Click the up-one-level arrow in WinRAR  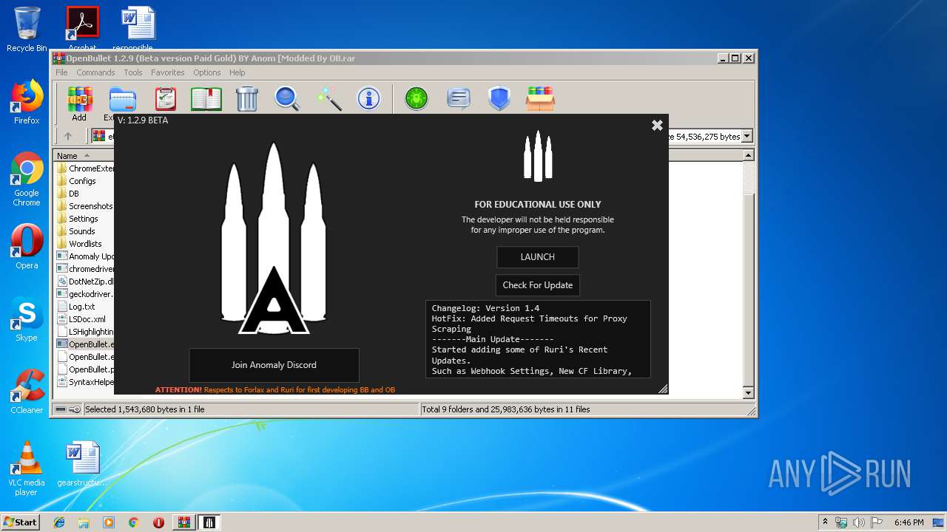click(68, 136)
